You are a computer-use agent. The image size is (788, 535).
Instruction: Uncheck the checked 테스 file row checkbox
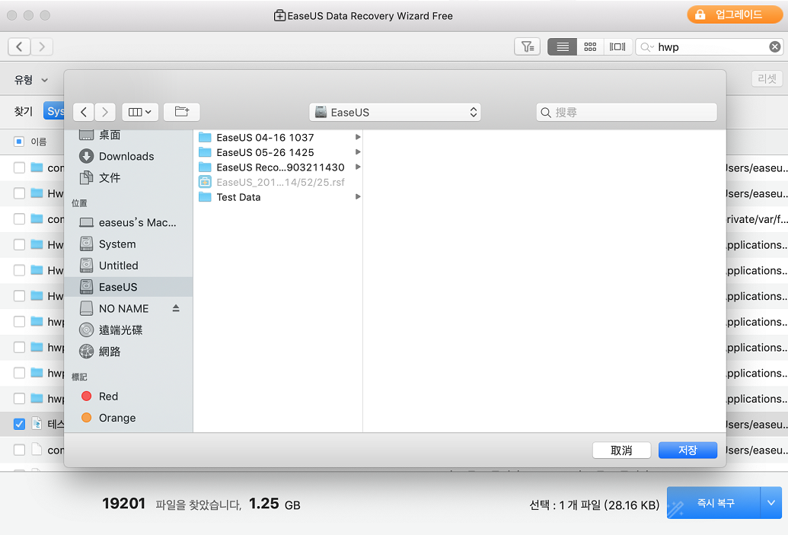[x=19, y=424]
